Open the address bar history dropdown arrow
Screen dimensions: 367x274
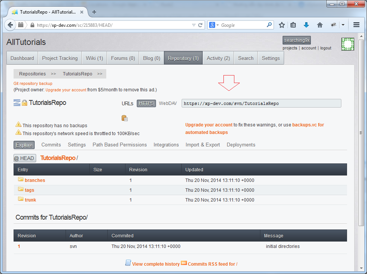pos(194,25)
